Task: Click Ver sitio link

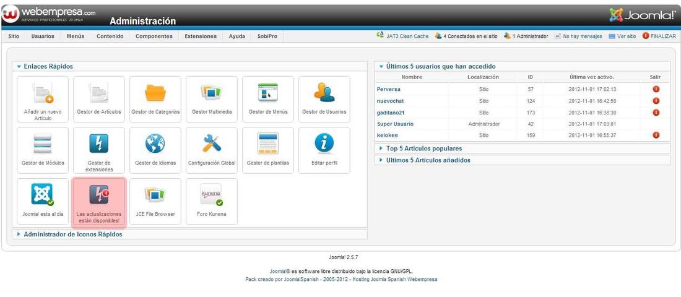Action: (622, 37)
